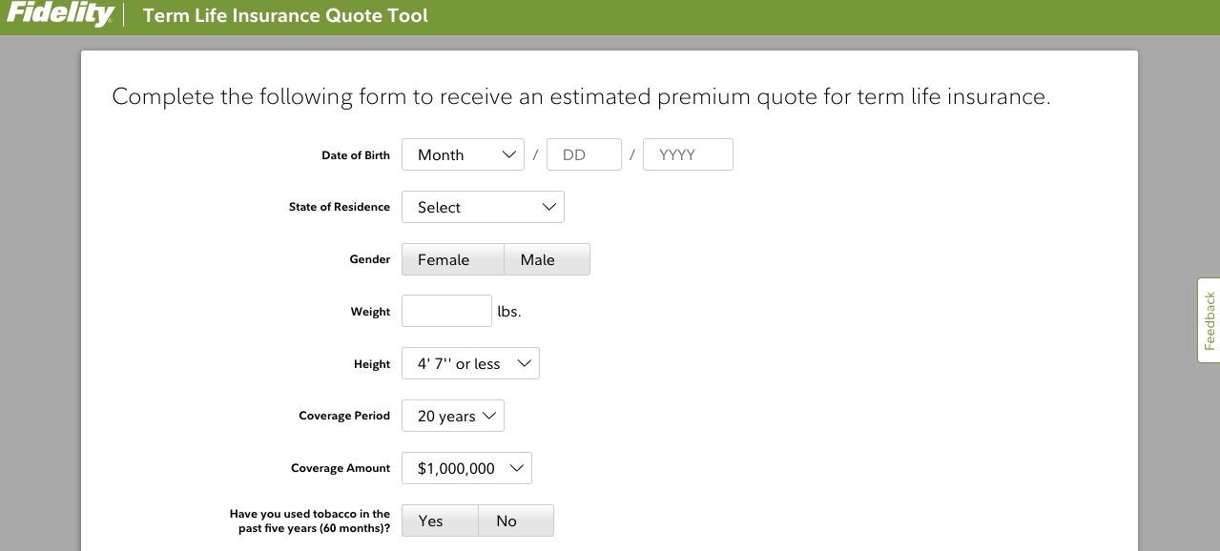This screenshot has height=551, width=1220.
Task: Open the State of Residence selector
Action: click(483, 207)
